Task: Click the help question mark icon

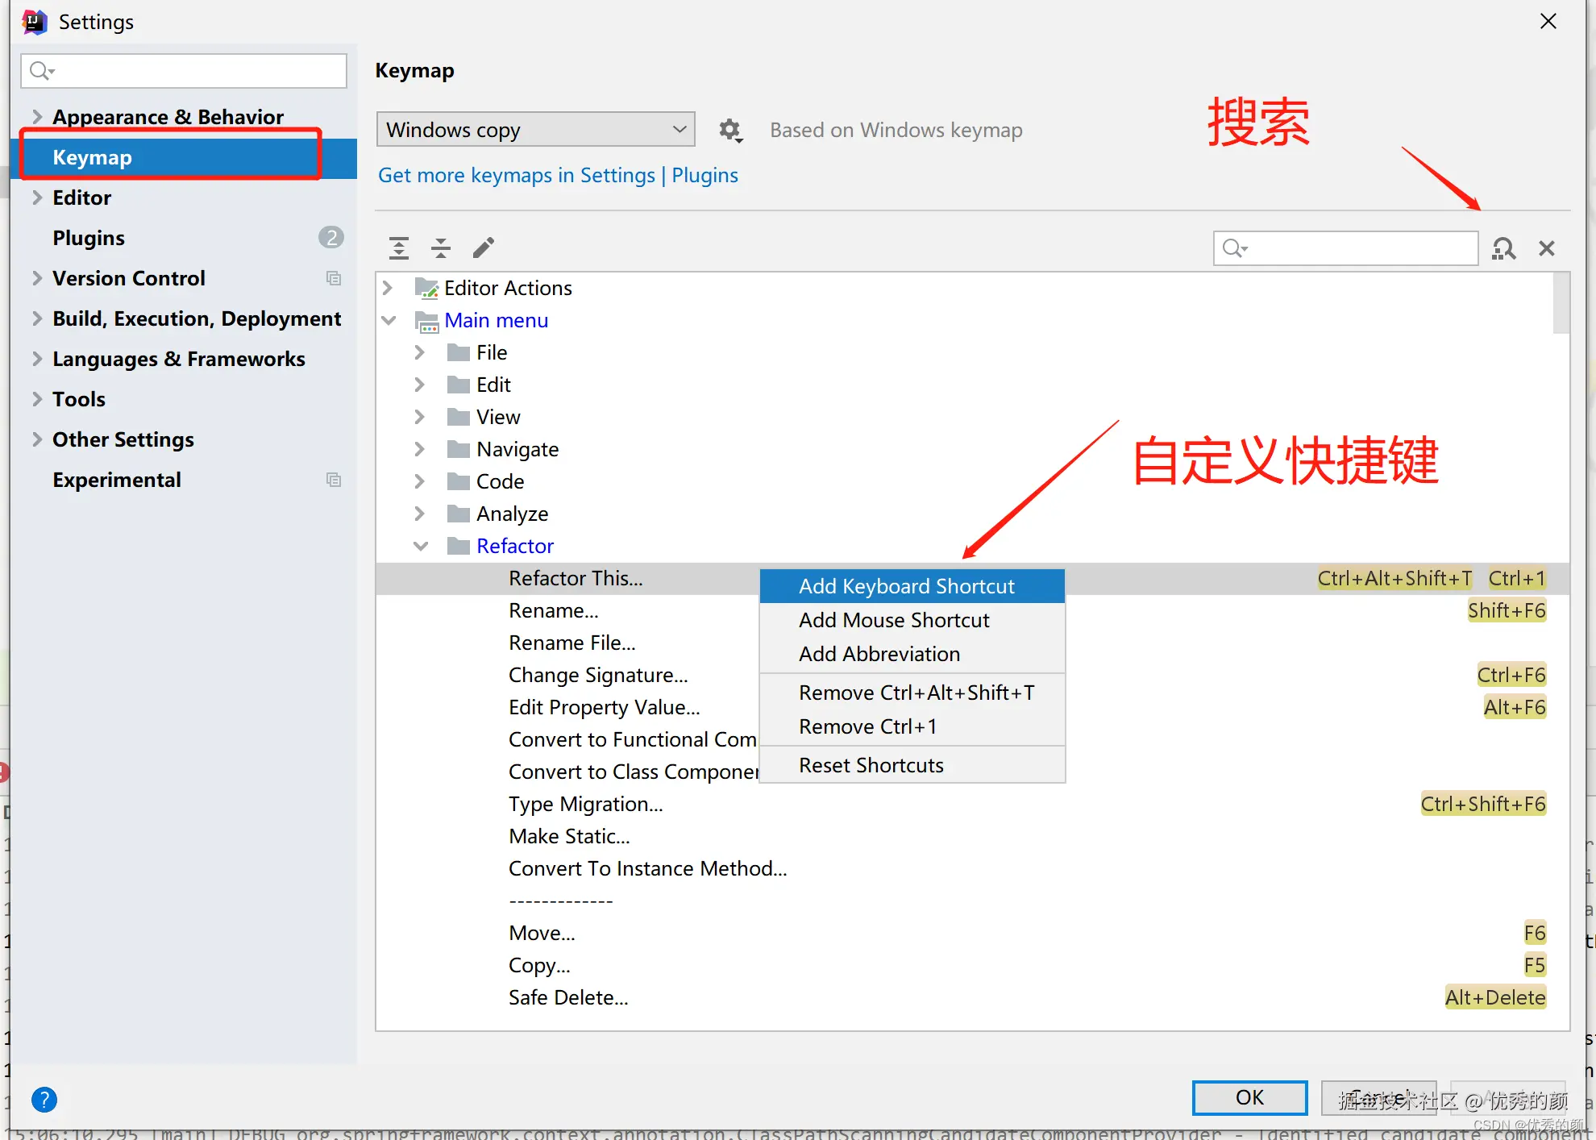Action: point(44,1099)
